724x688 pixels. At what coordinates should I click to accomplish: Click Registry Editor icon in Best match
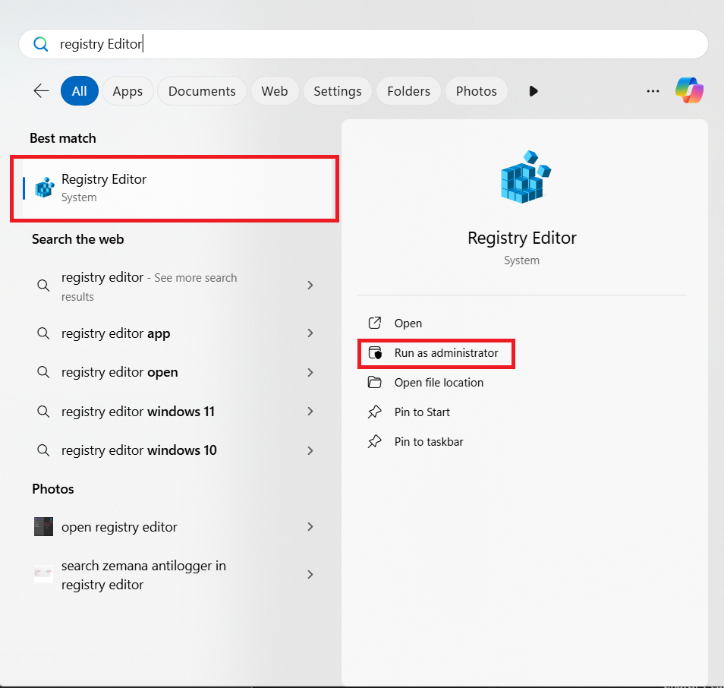44,188
